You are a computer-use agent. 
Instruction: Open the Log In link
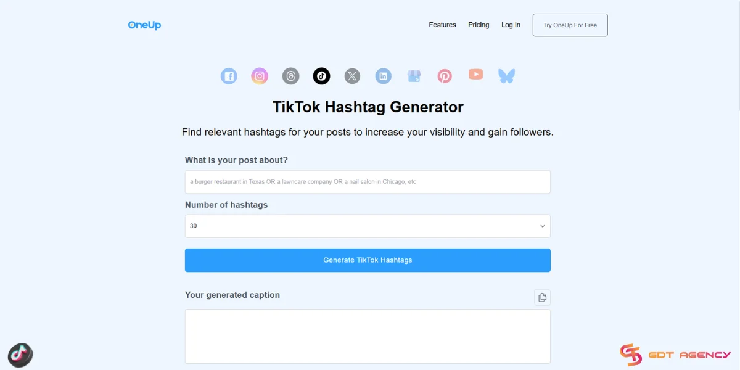[x=511, y=25]
